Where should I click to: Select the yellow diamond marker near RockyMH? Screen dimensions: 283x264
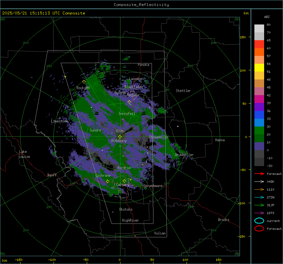[x=84, y=82]
